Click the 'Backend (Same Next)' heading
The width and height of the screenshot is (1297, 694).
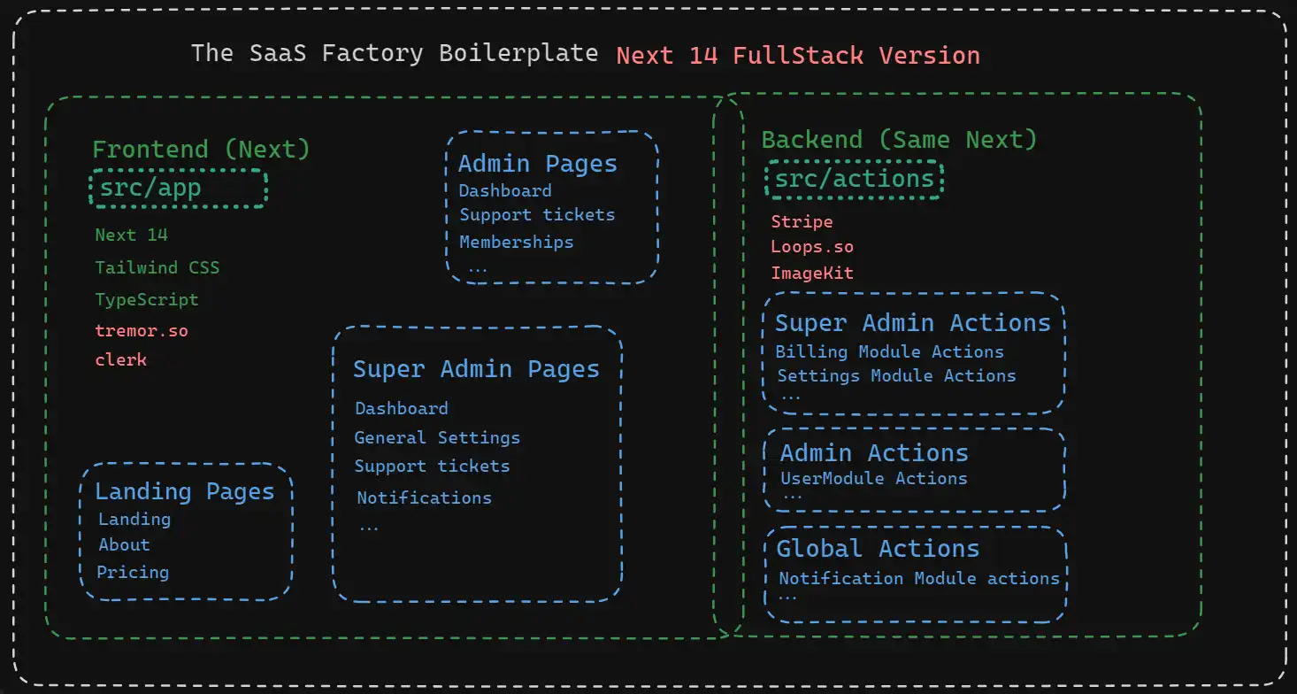(900, 140)
